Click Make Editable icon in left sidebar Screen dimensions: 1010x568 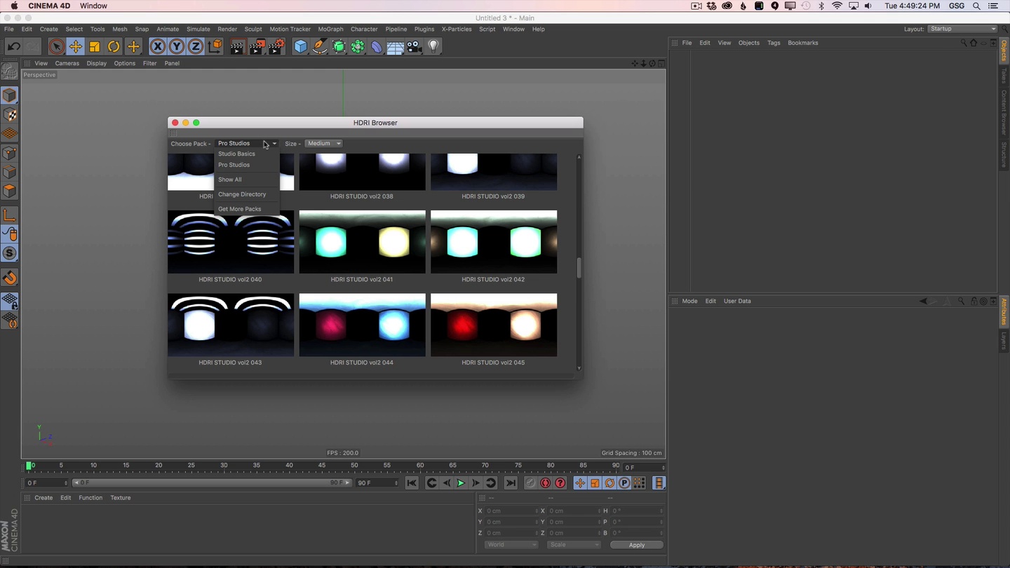[10, 71]
